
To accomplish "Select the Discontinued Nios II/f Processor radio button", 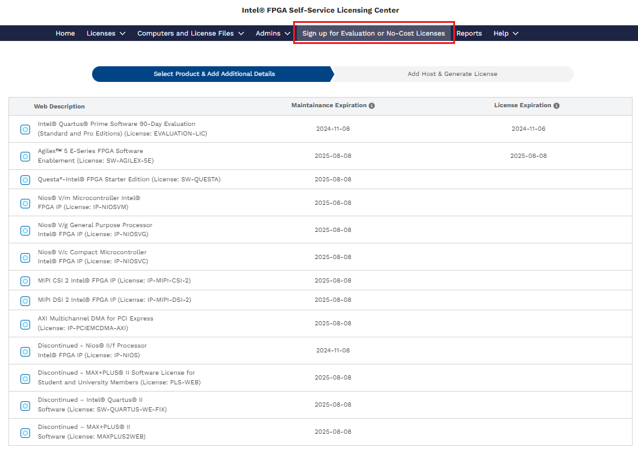I will [25, 352].
